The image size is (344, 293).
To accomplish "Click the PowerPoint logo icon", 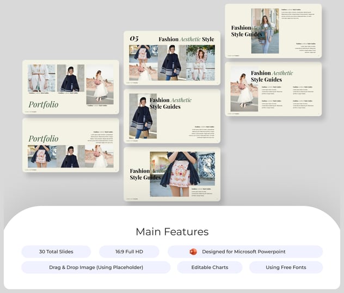I will (193, 252).
